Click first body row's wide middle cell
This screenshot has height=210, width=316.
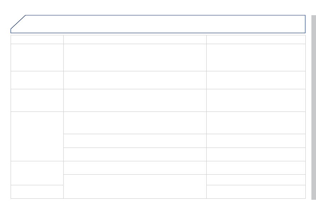(x=135, y=58)
